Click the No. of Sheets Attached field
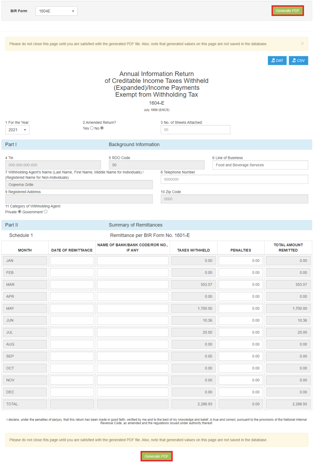Screen dimensions: 313x468 (x=195, y=129)
